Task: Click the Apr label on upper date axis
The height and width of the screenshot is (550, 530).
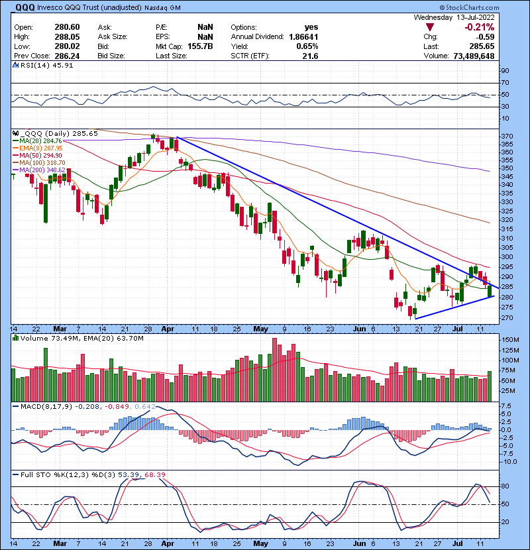Action: pos(168,329)
